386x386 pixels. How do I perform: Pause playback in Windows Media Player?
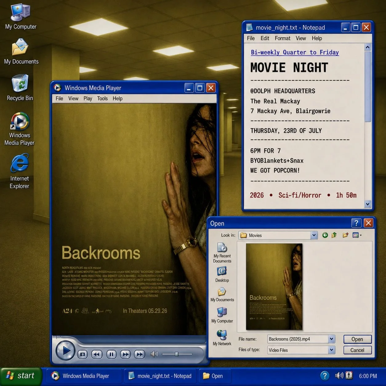(x=111, y=354)
